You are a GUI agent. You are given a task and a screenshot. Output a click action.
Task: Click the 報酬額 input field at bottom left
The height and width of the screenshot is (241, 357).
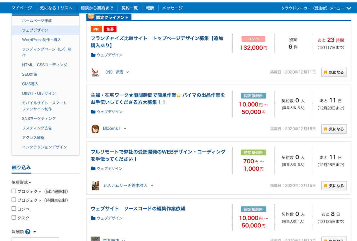tap(35, 239)
